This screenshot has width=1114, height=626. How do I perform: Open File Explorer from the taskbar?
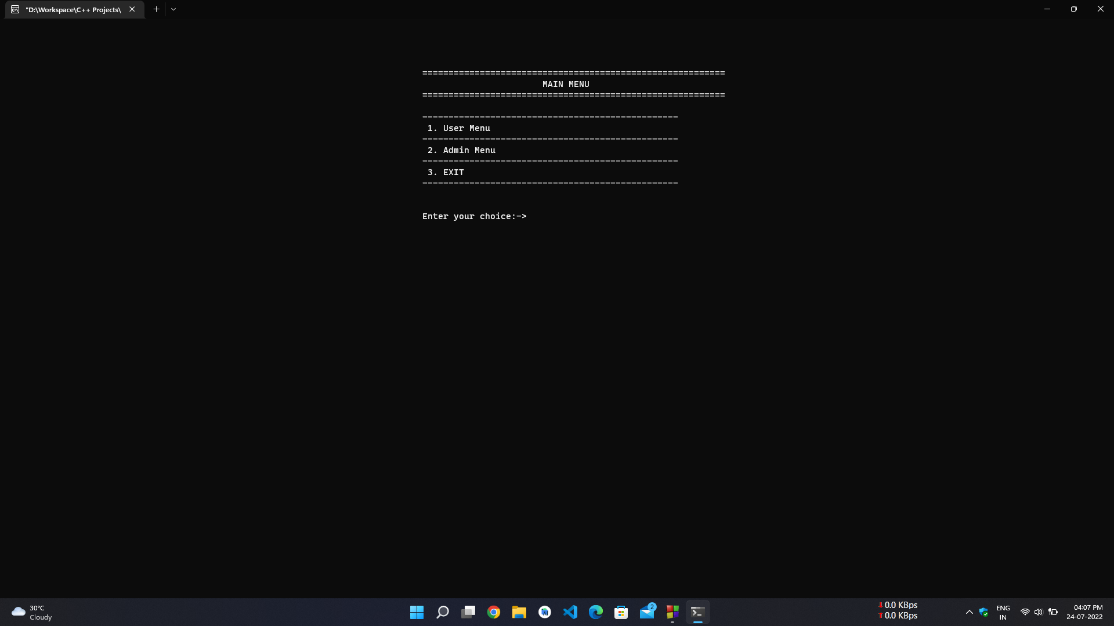point(519,612)
